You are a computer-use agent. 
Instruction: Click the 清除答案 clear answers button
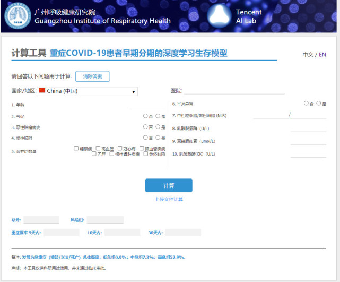click(x=93, y=76)
